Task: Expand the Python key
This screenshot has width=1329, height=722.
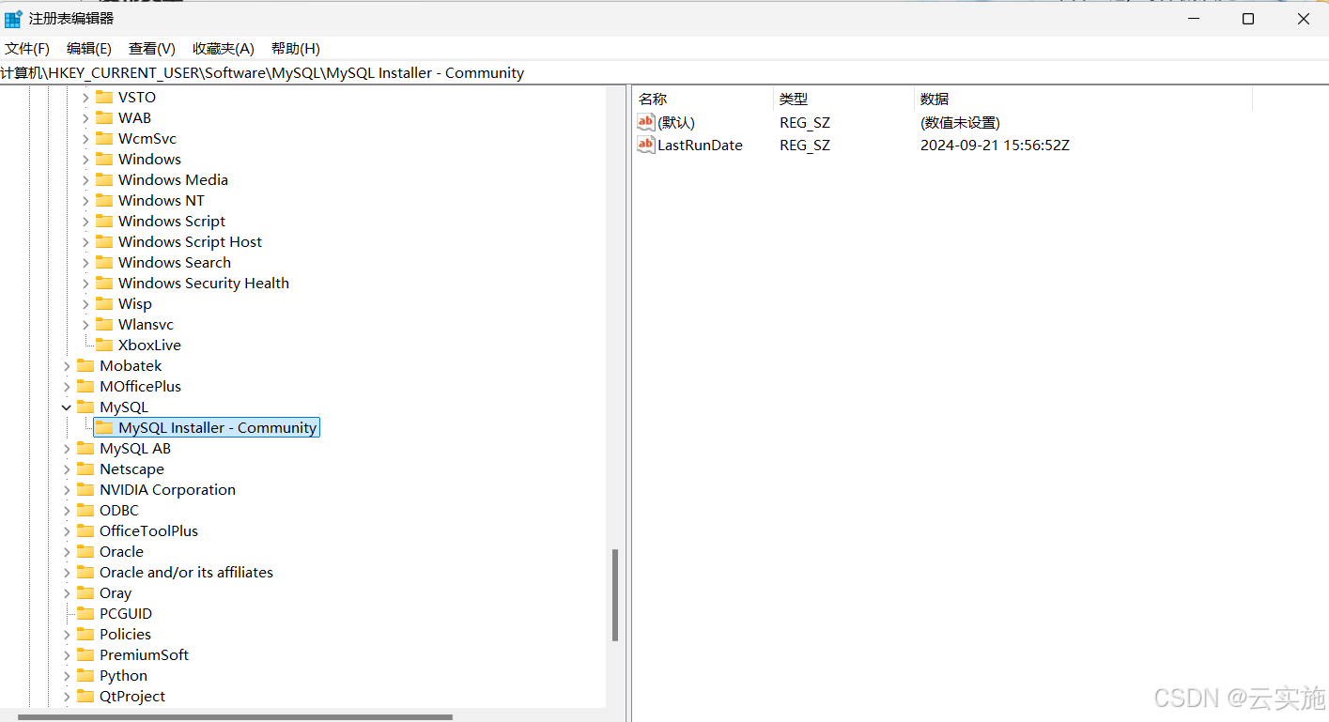Action: 67,676
